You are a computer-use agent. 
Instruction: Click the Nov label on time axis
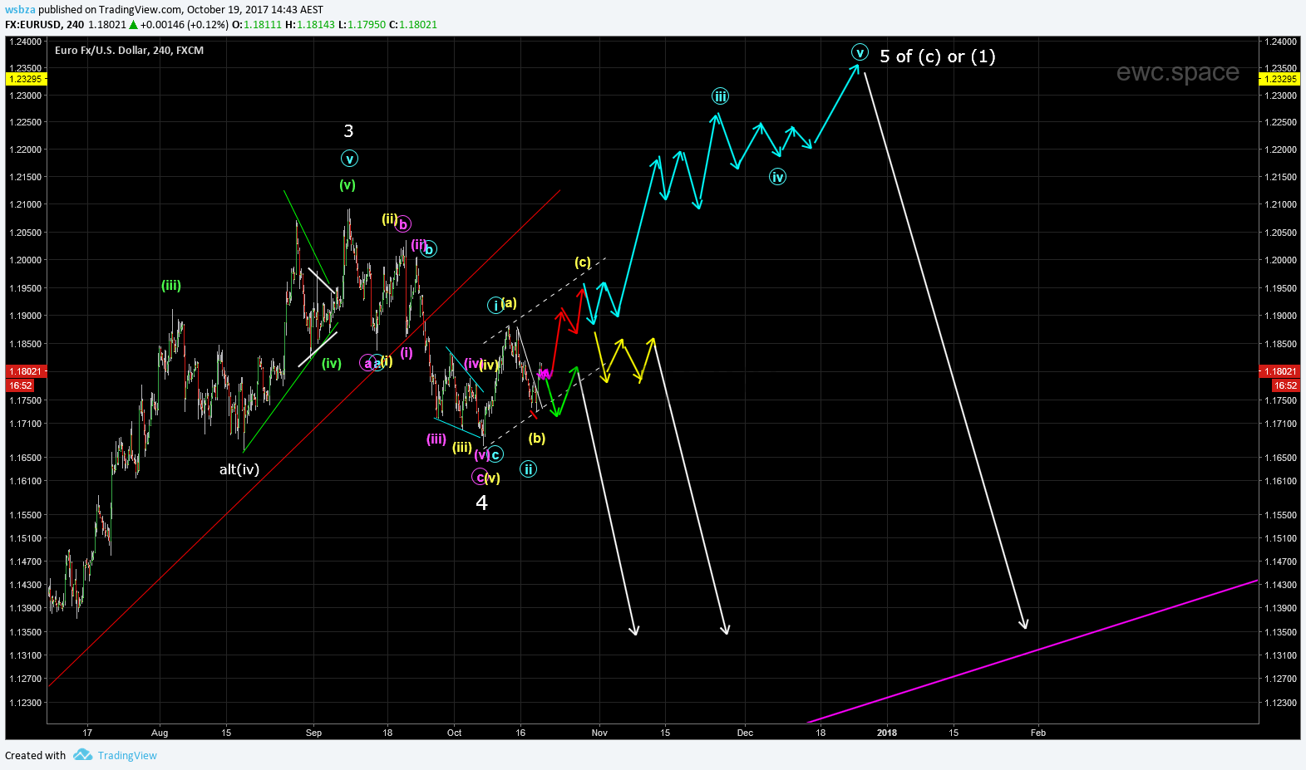click(x=599, y=733)
